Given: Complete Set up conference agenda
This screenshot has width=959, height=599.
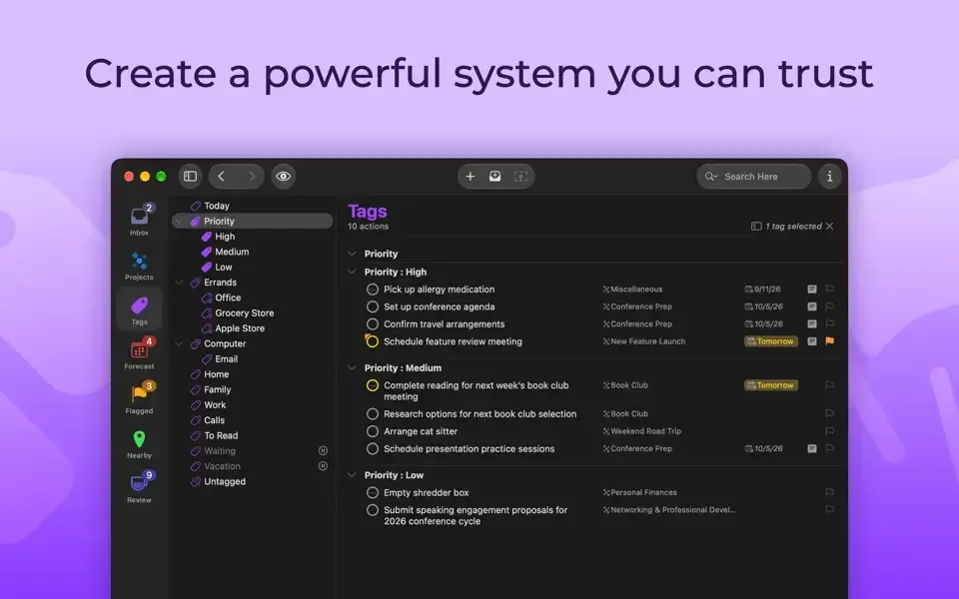Looking at the screenshot, I should pos(373,306).
